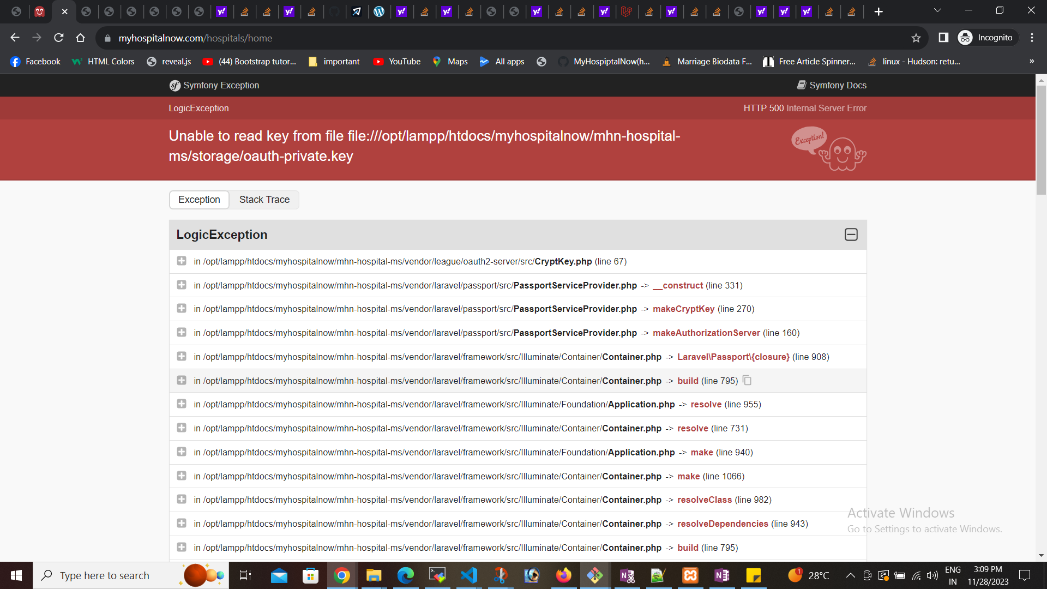Image resolution: width=1047 pixels, height=589 pixels.
Task: Open the Windows notification center
Action: tap(1025, 575)
